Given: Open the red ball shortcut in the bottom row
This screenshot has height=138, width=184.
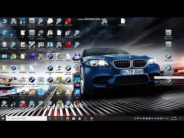Looking at the screenshot, I should [77, 103].
